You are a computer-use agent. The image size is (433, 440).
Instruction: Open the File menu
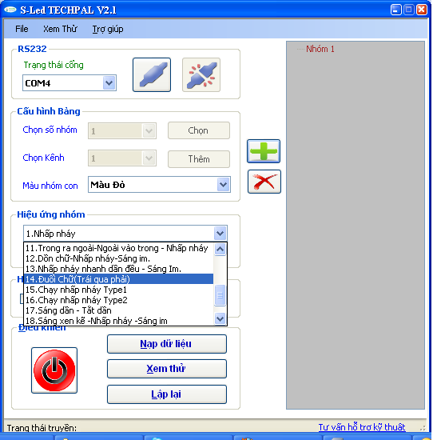[x=22, y=29]
